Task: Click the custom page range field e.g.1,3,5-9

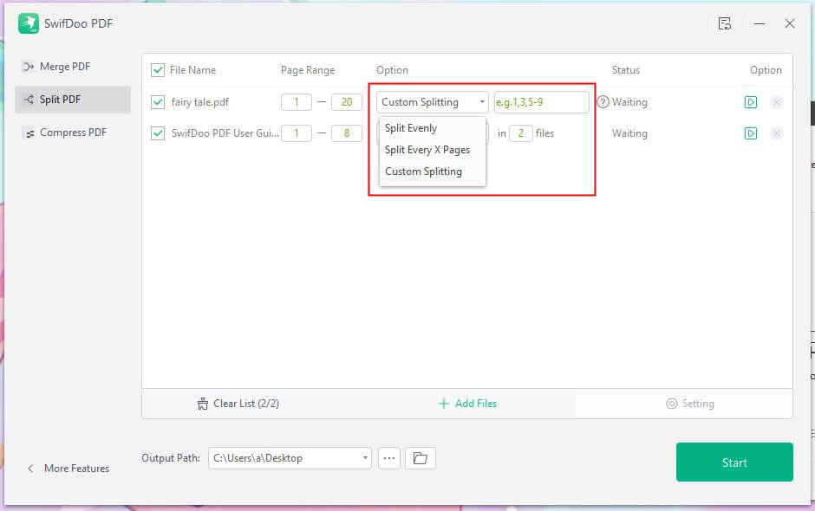Action: point(541,102)
